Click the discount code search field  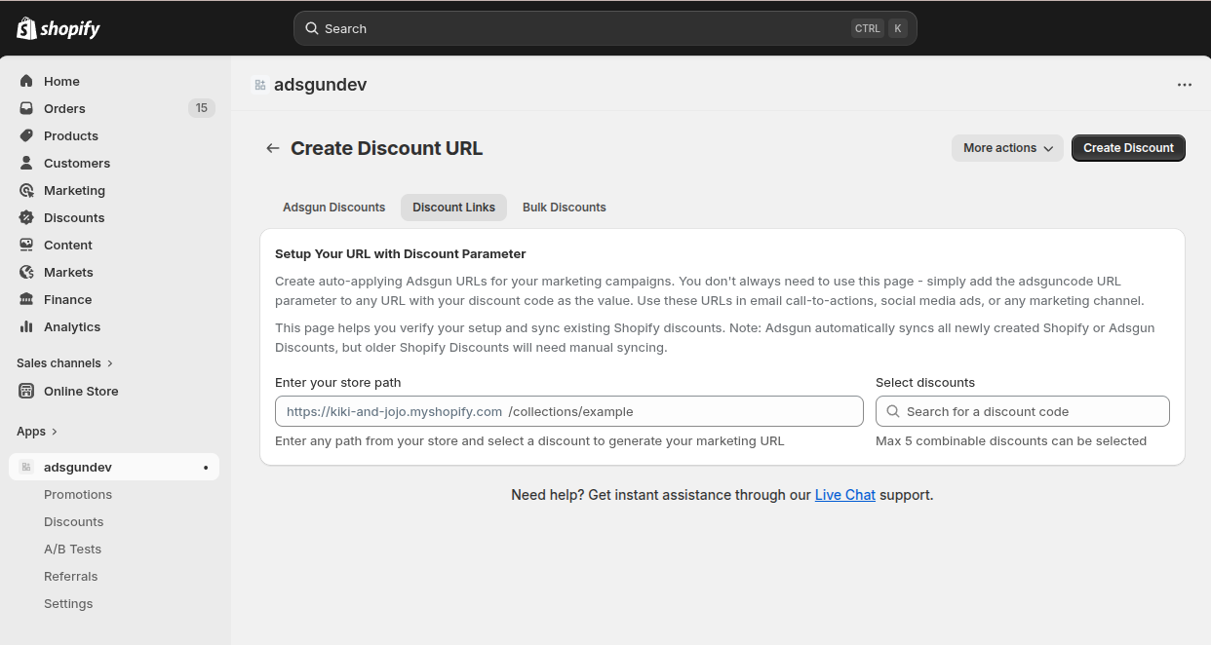1029,411
